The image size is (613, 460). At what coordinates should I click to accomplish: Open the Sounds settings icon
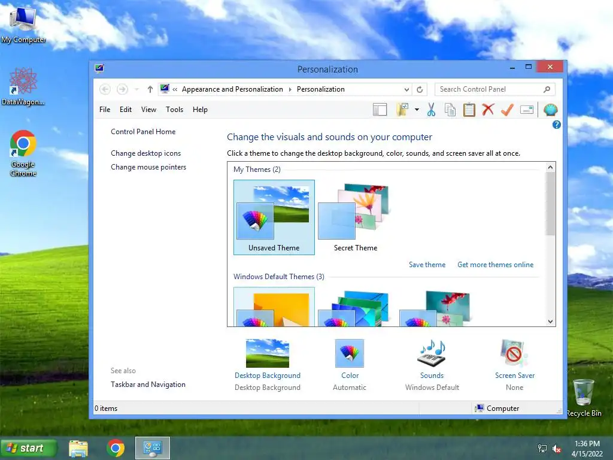pos(432,353)
